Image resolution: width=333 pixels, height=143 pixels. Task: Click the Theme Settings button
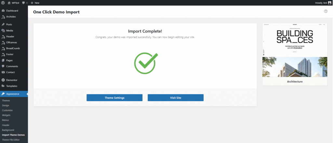[x=114, y=98]
